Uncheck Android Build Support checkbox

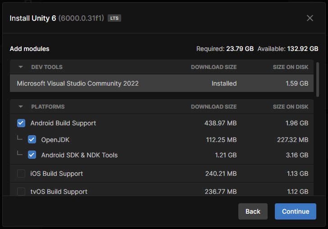21,123
